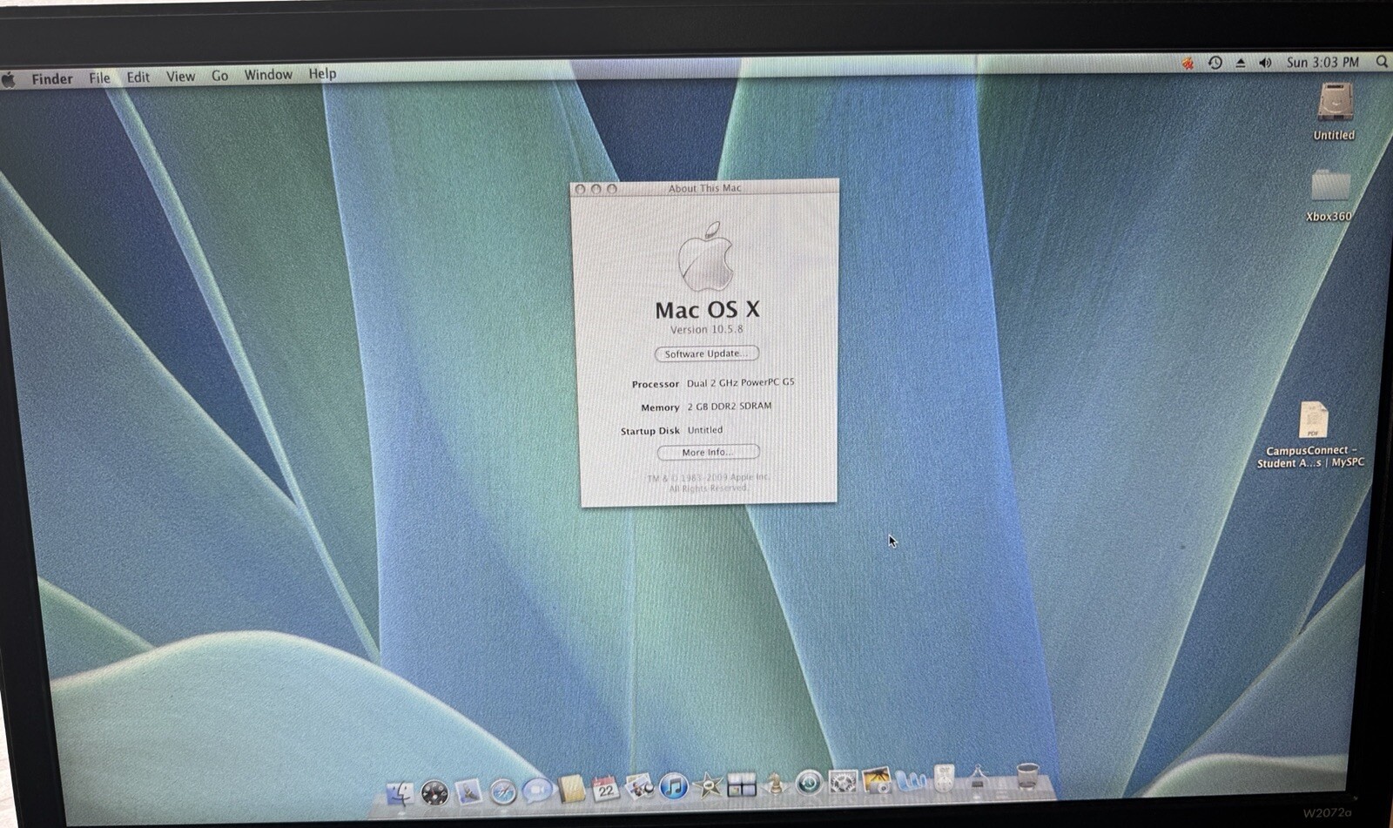Open Mail stamp icon in Dock

(468, 791)
